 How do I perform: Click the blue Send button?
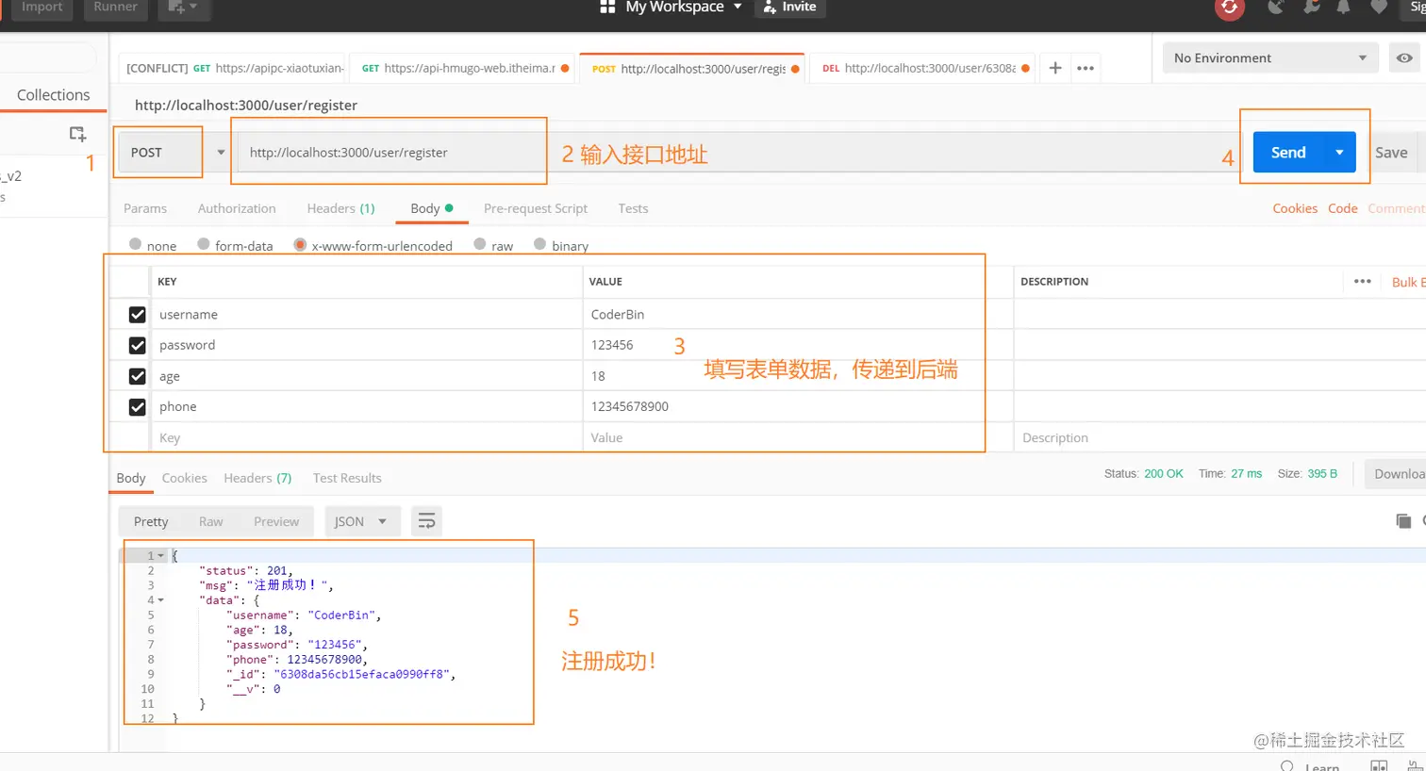coord(1288,152)
